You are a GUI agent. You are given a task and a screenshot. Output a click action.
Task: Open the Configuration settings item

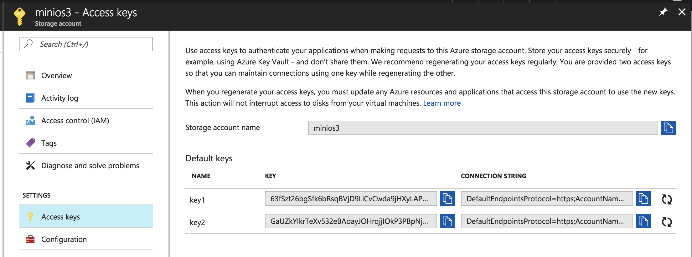tap(86, 239)
